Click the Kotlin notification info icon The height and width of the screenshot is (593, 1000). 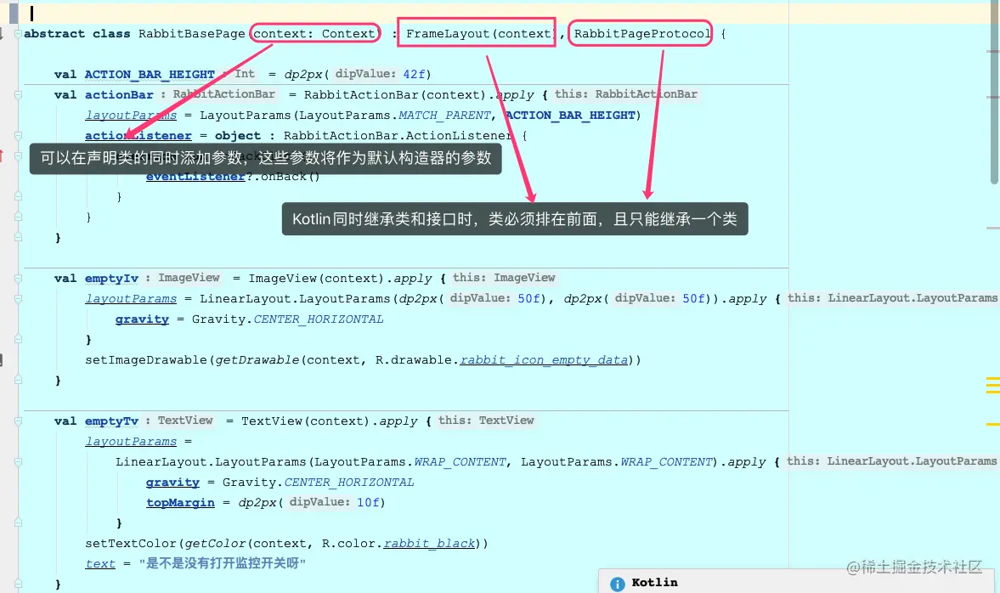click(618, 584)
